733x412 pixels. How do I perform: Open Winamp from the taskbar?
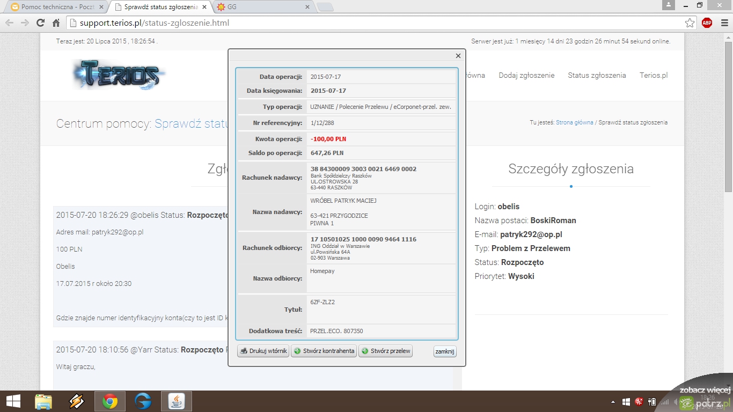coord(77,401)
